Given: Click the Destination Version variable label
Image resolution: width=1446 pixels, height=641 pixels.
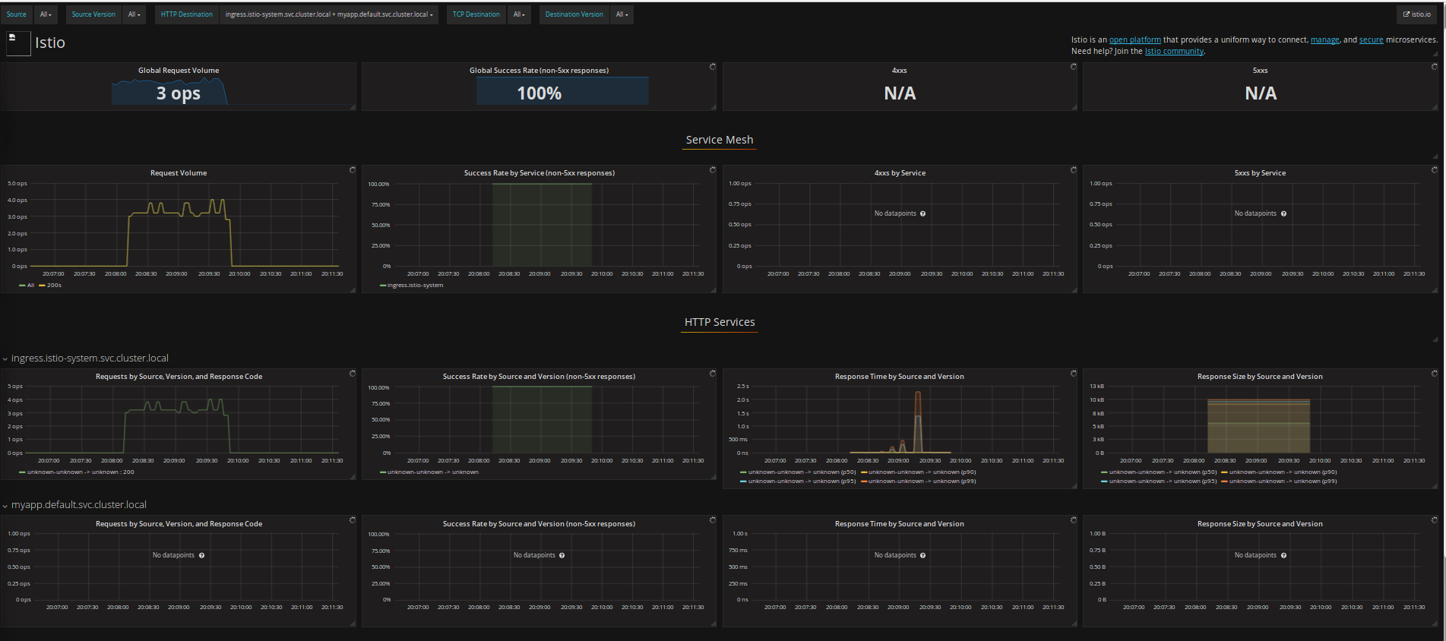Looking at the screenshot, I should (574, 14).
